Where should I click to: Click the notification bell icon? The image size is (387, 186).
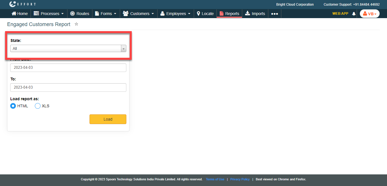tap(354, 14)
